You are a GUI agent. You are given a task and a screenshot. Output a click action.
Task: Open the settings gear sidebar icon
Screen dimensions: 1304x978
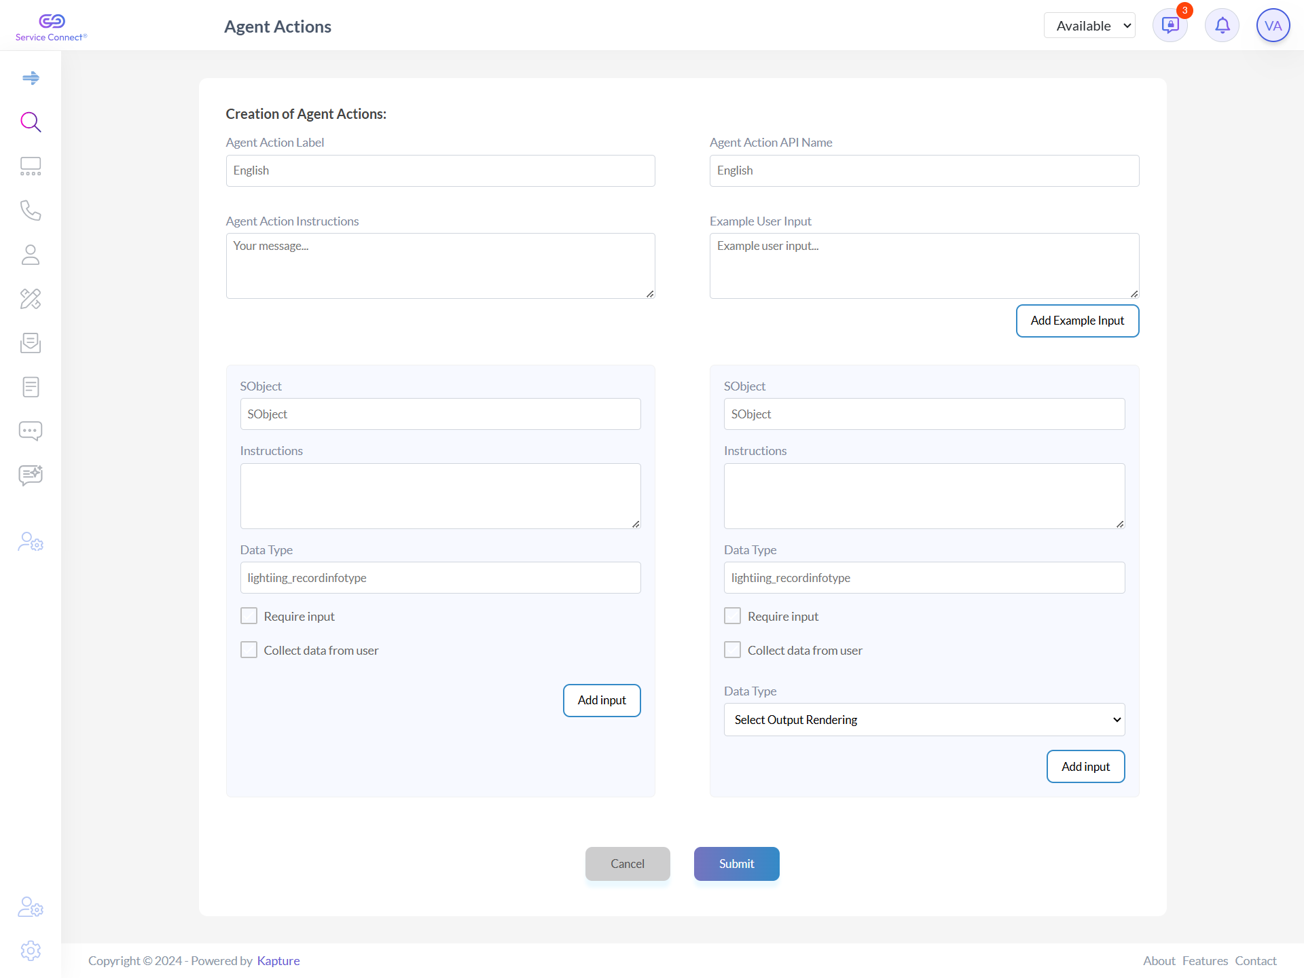click(x=31, y=951)
